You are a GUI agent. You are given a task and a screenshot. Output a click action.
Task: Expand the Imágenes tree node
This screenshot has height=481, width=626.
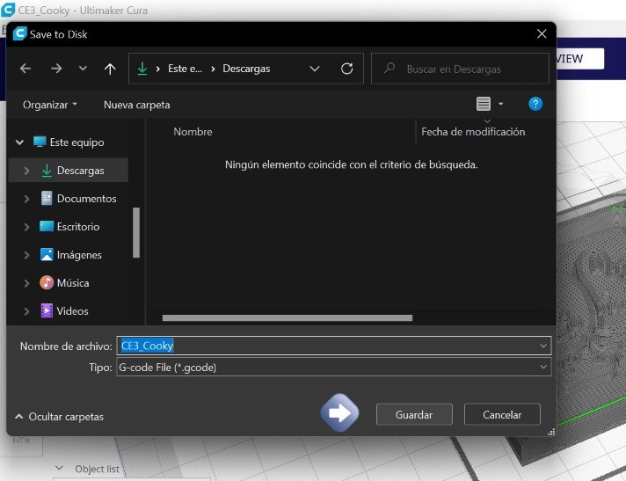tap(26, 255)
